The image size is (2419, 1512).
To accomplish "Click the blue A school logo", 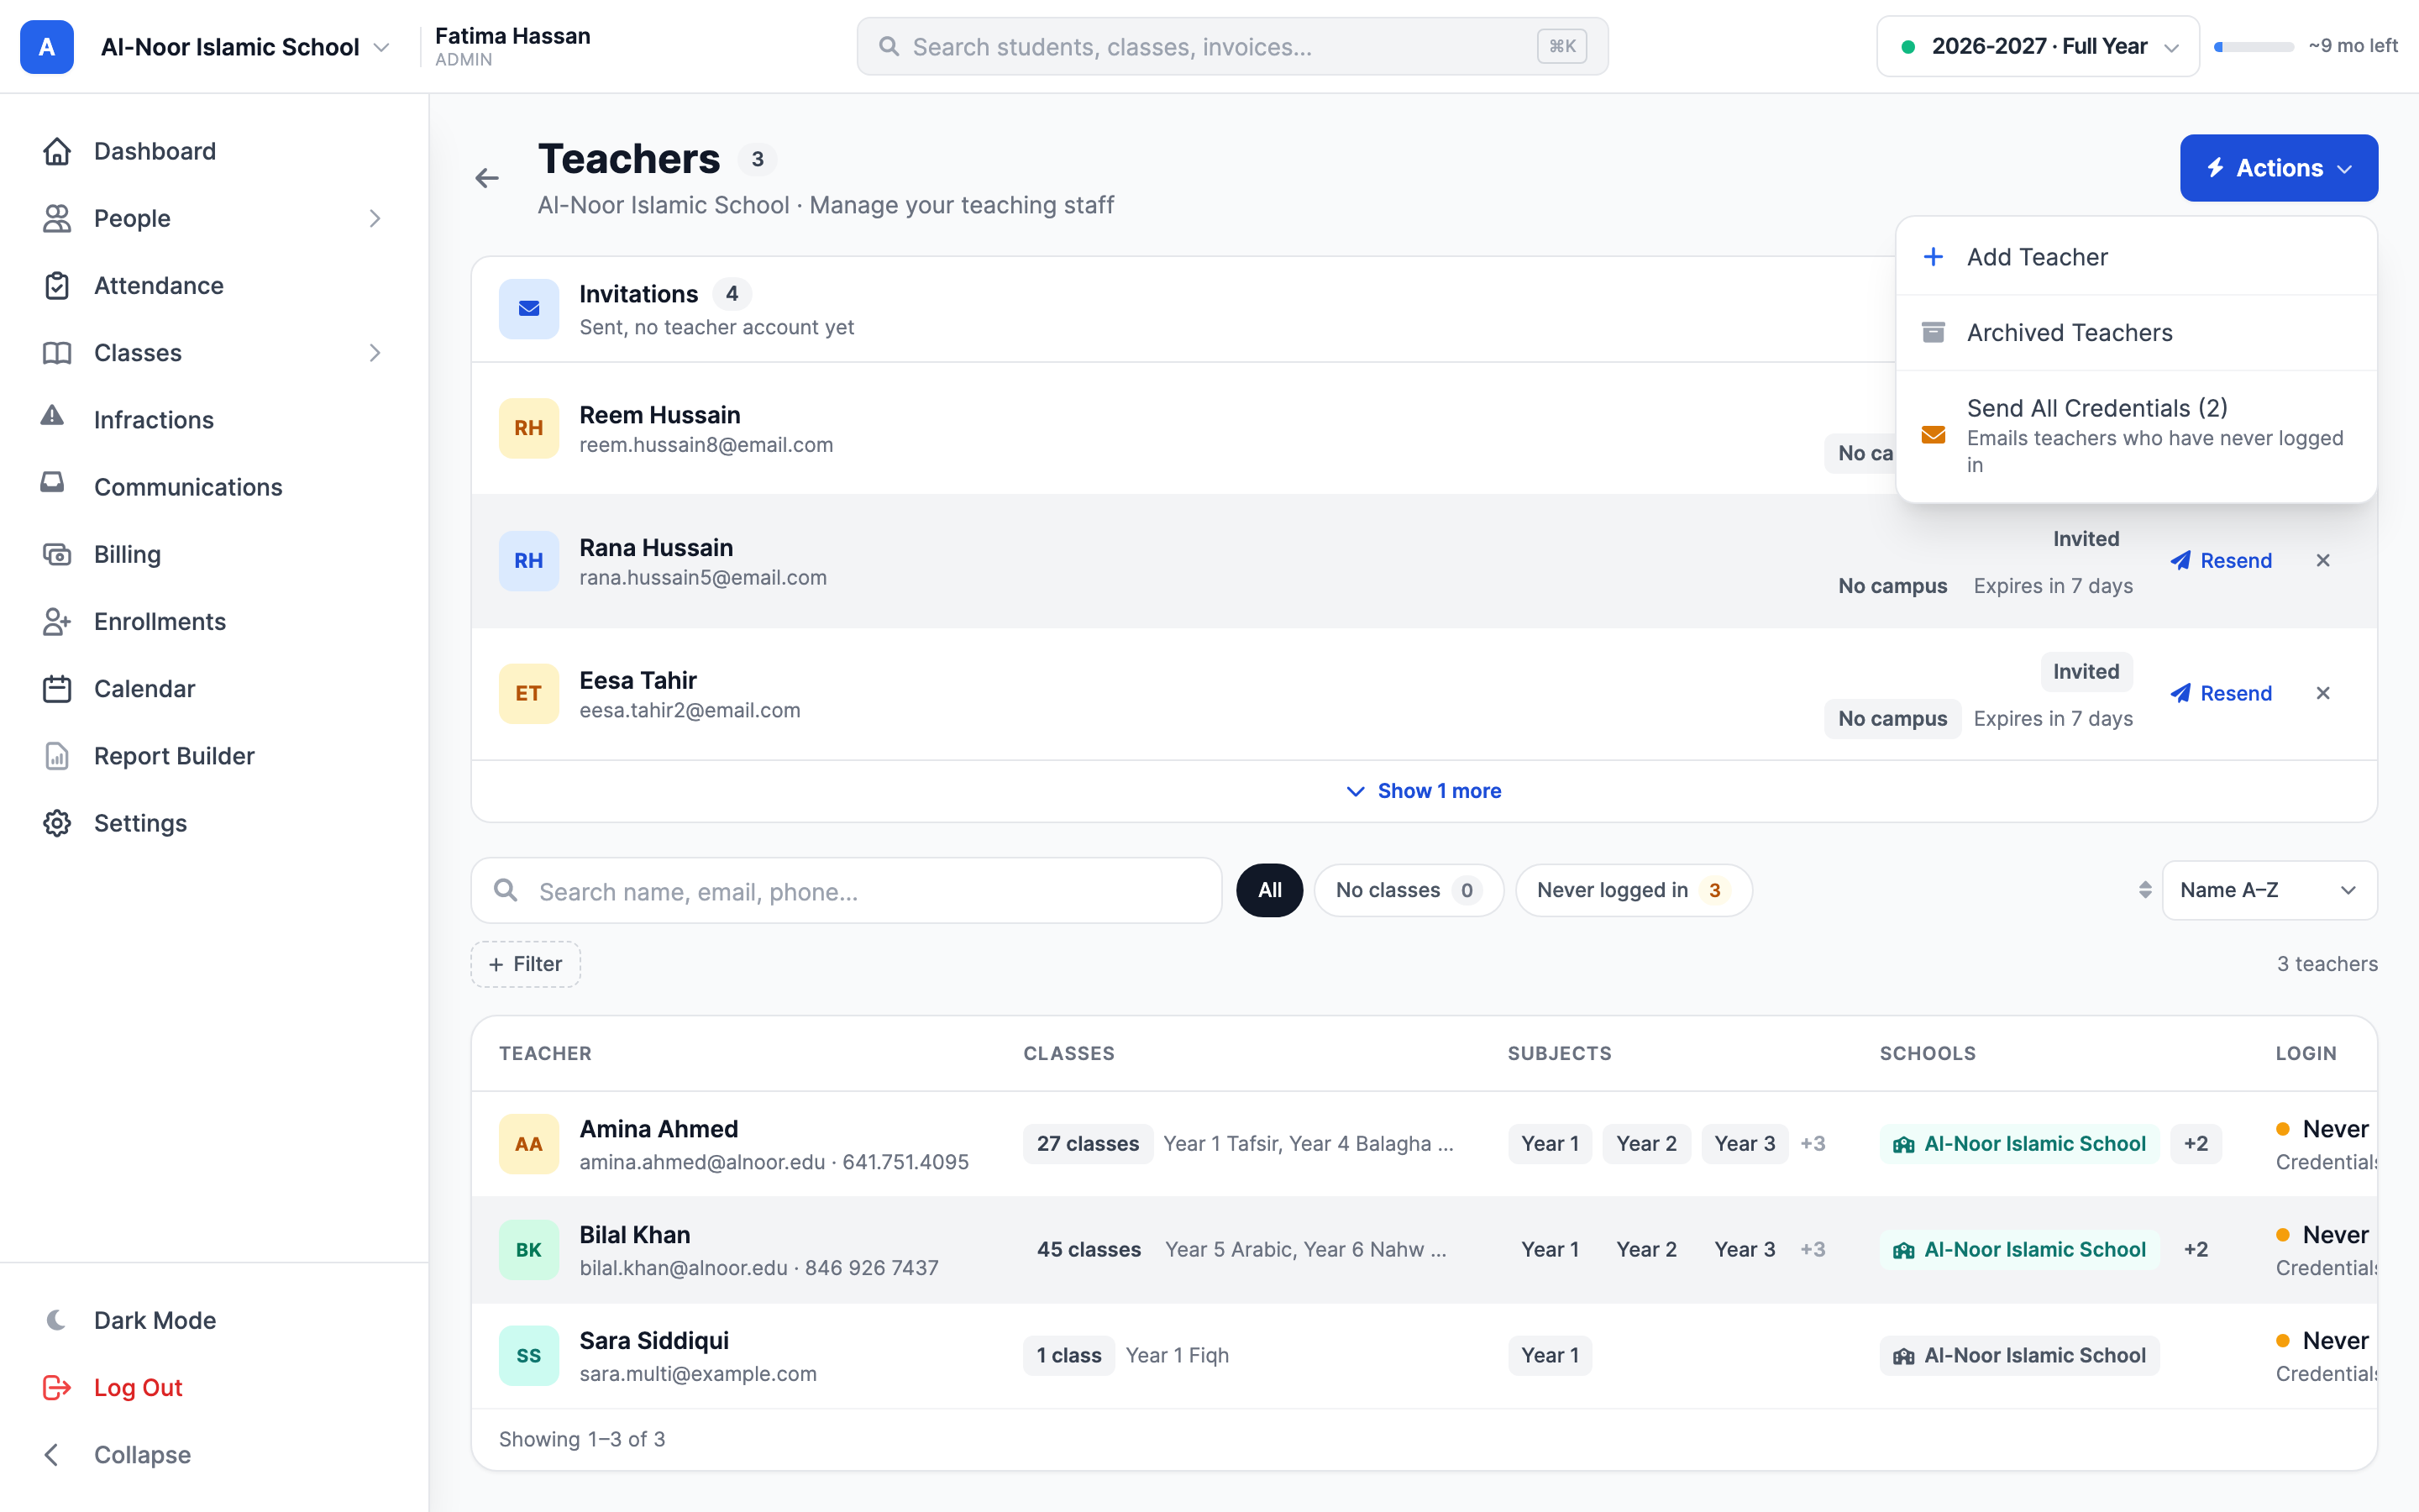I will tap(47, 47).
